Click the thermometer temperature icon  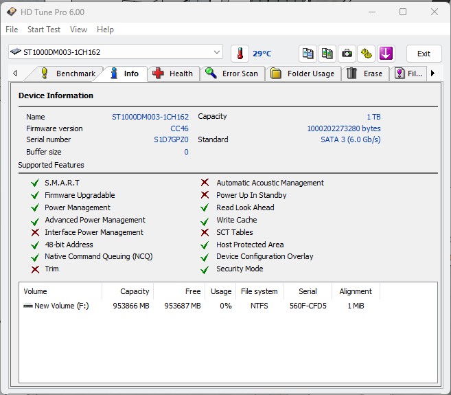tap(240, 53)
